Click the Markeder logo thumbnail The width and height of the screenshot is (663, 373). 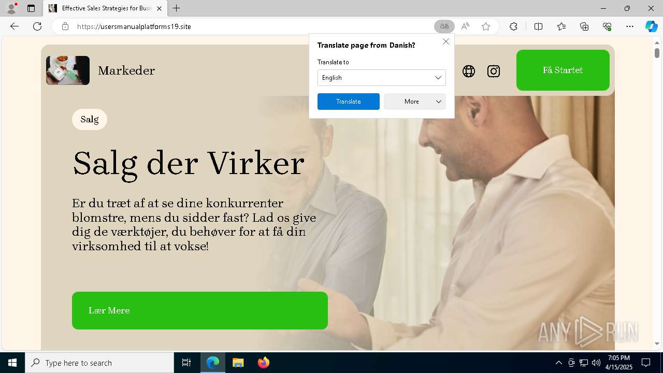pos(68,70)
